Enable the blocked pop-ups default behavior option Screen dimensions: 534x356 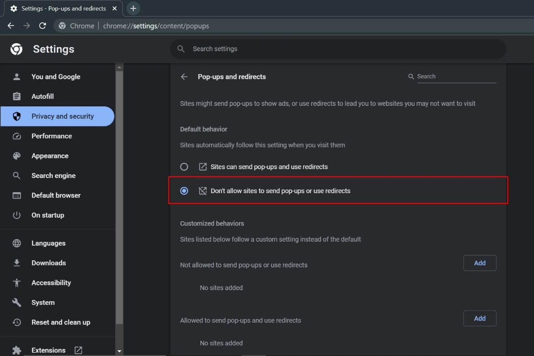[184, 190]
